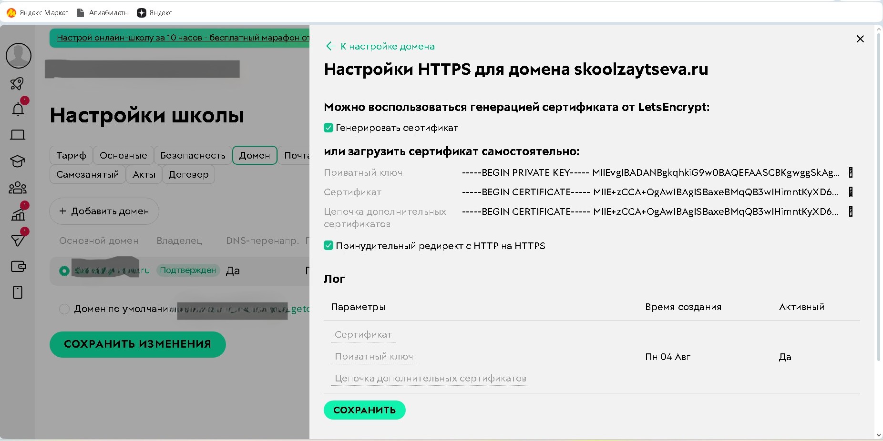Disable Принудительный редирект с HTTP на HTTPS
This screenshot has height=441, width=883.
click(329, 246)
